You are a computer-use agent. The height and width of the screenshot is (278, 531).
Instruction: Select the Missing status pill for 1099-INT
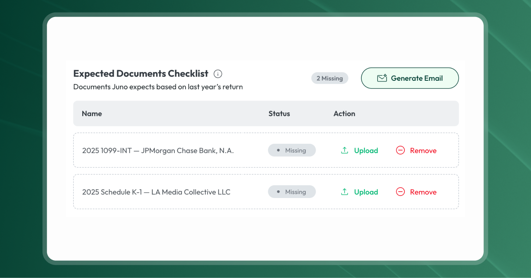pos(292,150)
